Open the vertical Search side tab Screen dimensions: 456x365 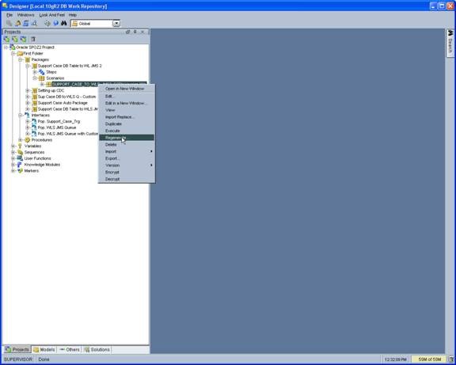click(450, 43)
